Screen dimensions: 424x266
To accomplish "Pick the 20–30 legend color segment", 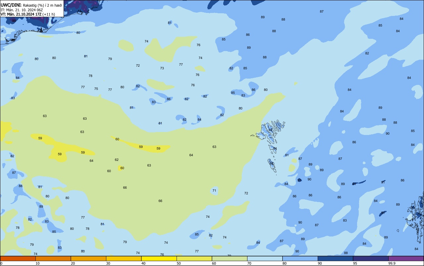I will tap(88, 258).
